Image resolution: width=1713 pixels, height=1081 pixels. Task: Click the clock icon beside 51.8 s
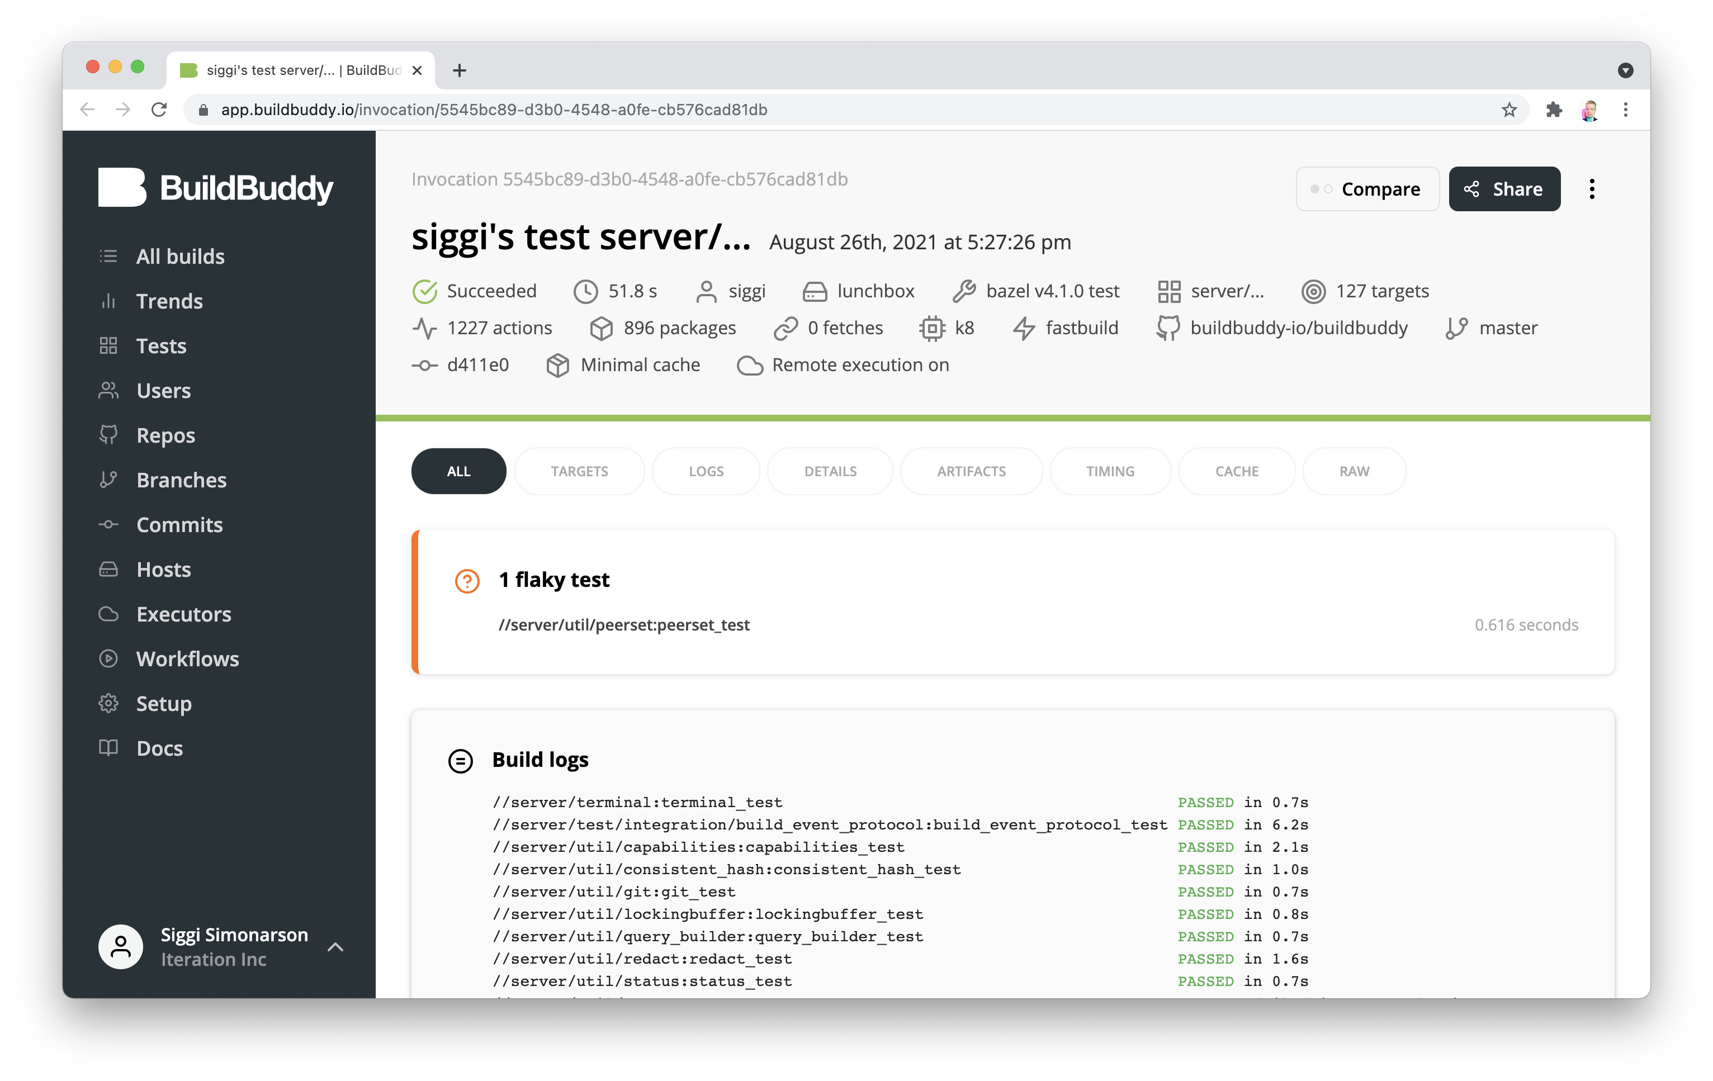pyautogui.click(x=585, y=291)
